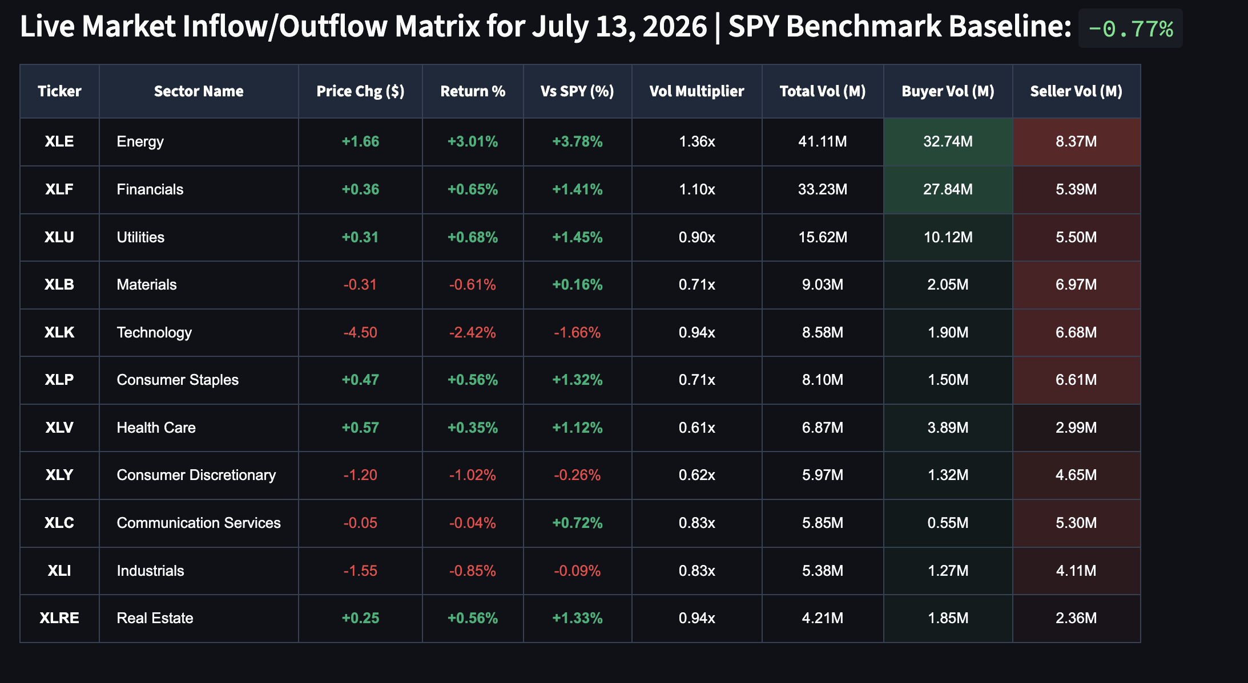This screenshot has height=683, width=1248.
Task: Click the Materials sector name
Action: (x=147, y=284)
